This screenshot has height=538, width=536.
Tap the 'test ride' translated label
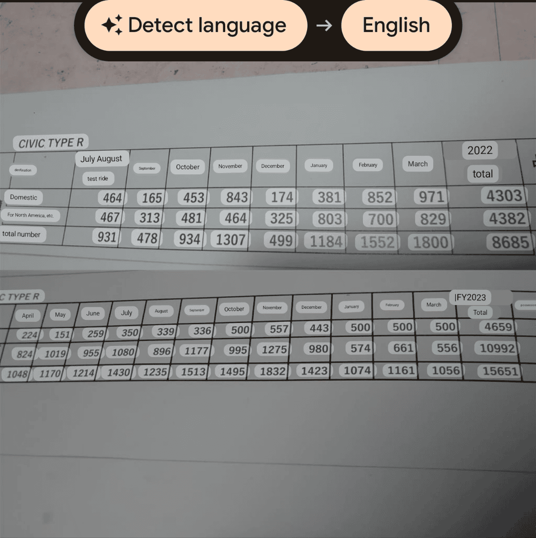click(98, 179)
